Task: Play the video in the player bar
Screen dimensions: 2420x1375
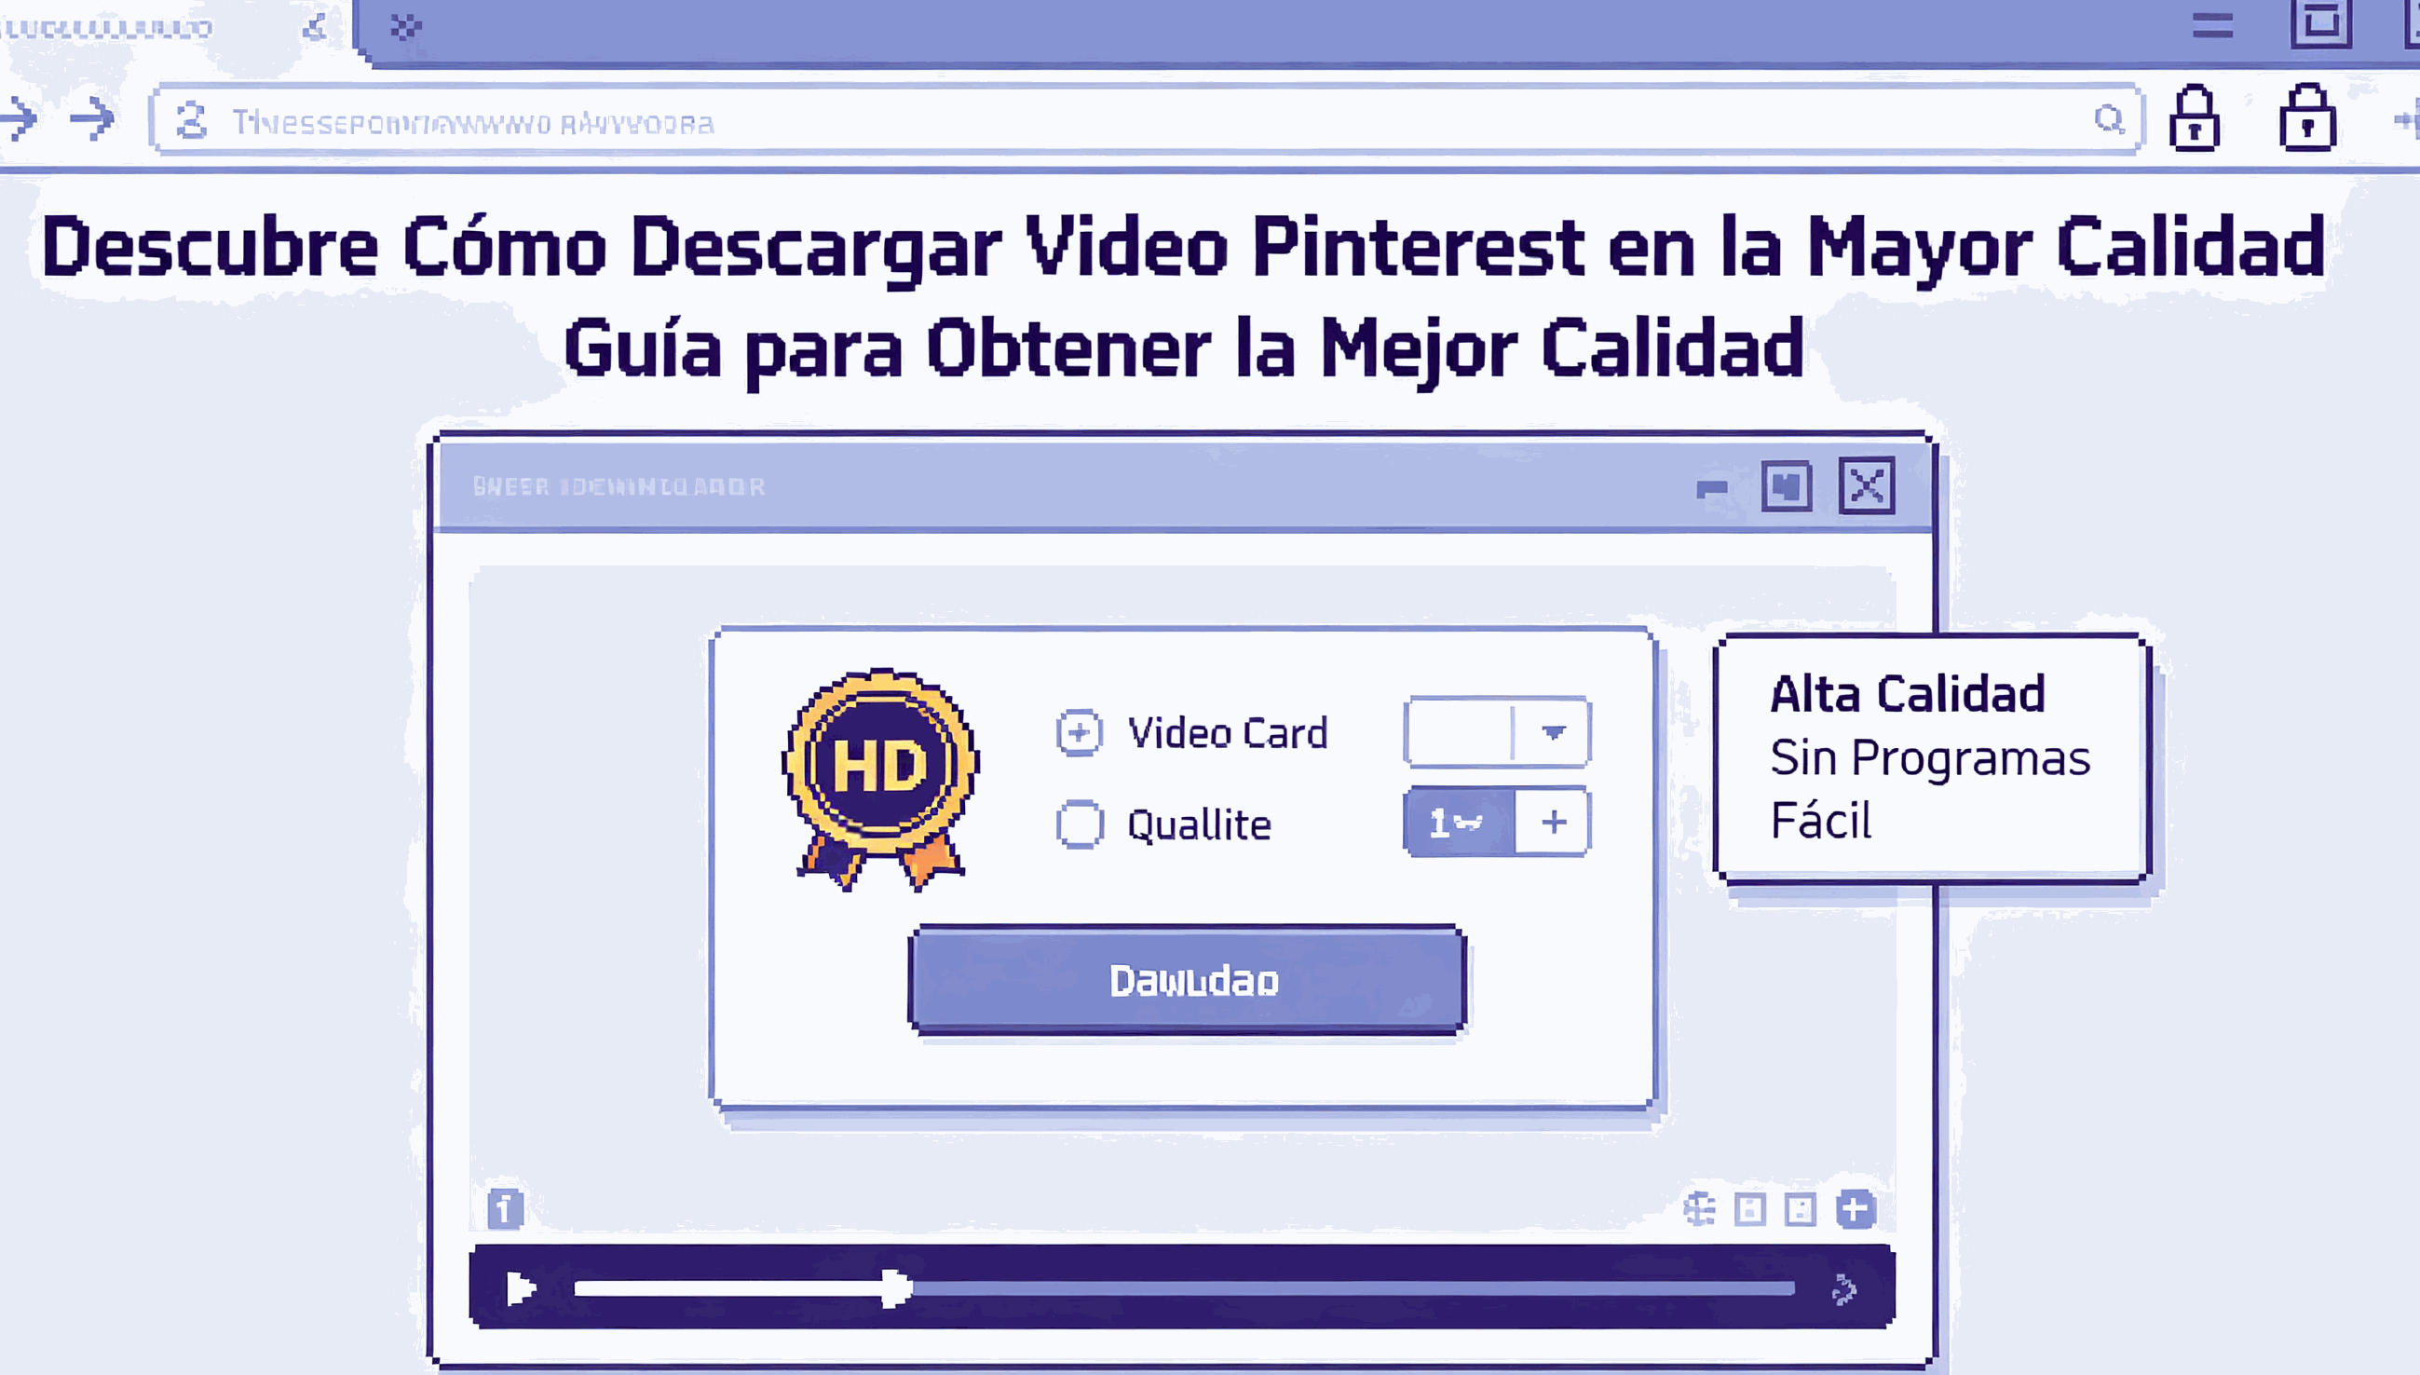Action: (x=521, y=1288)
